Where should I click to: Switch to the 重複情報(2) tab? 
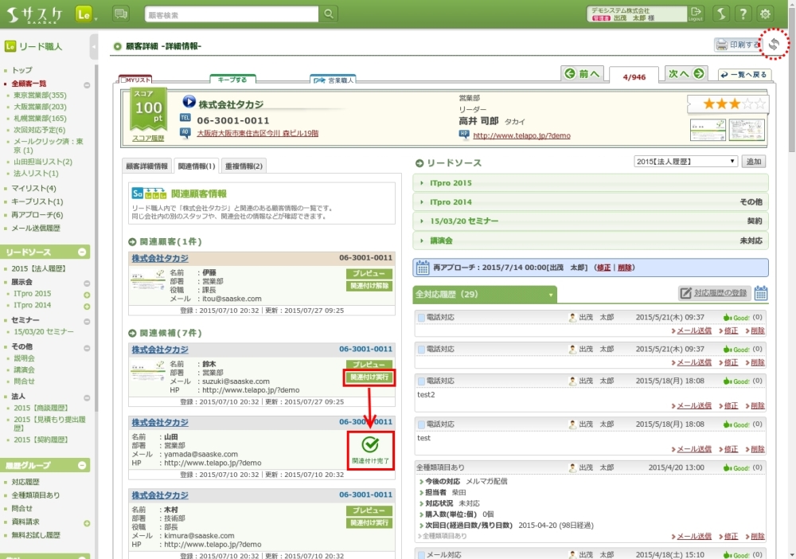[x=244, y=166]
